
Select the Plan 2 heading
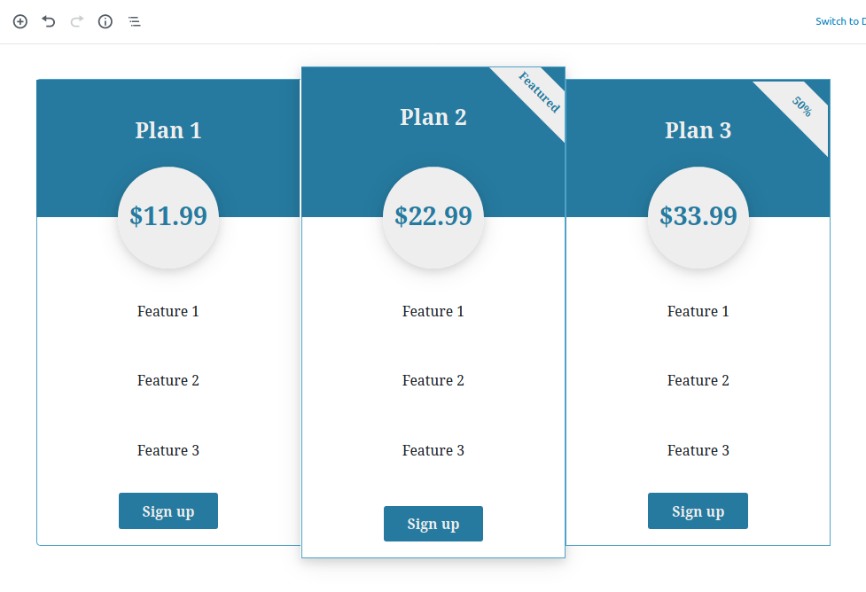(x=433, y=117)
